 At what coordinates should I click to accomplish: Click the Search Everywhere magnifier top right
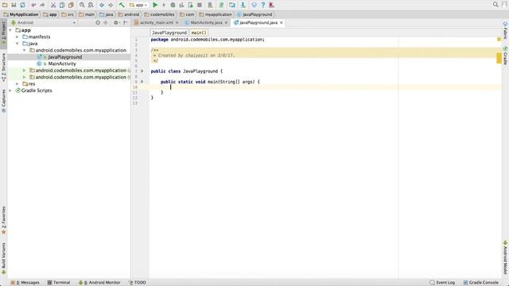pyautogui.click(x=495, y=5)
